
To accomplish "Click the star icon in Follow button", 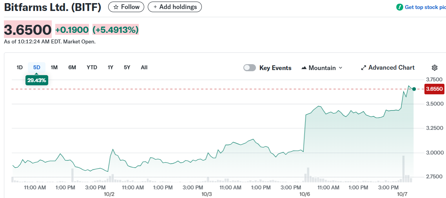I will click(x=116, y=7).
